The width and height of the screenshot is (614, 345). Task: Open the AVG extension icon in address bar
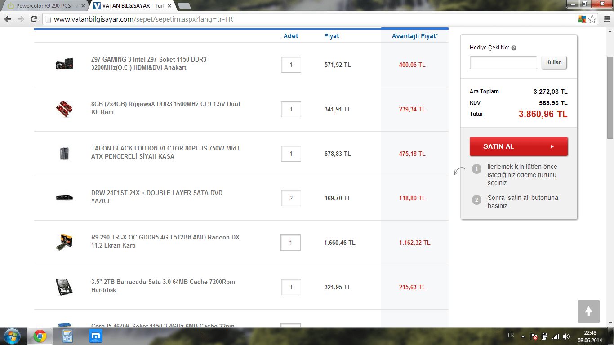(x=582, y=19)
